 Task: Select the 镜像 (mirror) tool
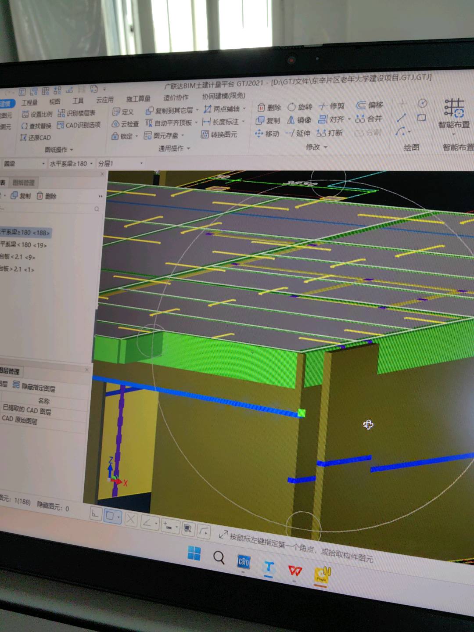tap(299, 120)
